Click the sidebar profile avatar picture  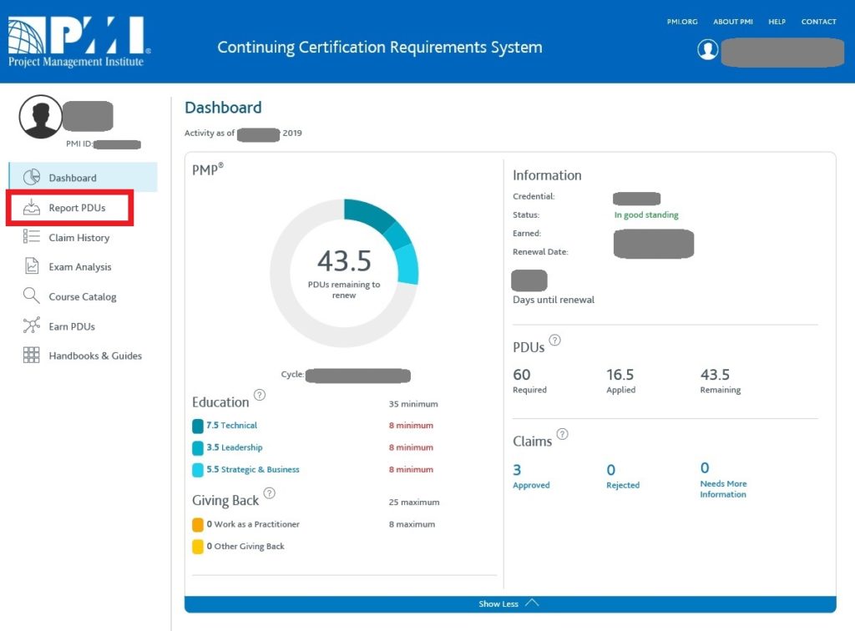40,117
